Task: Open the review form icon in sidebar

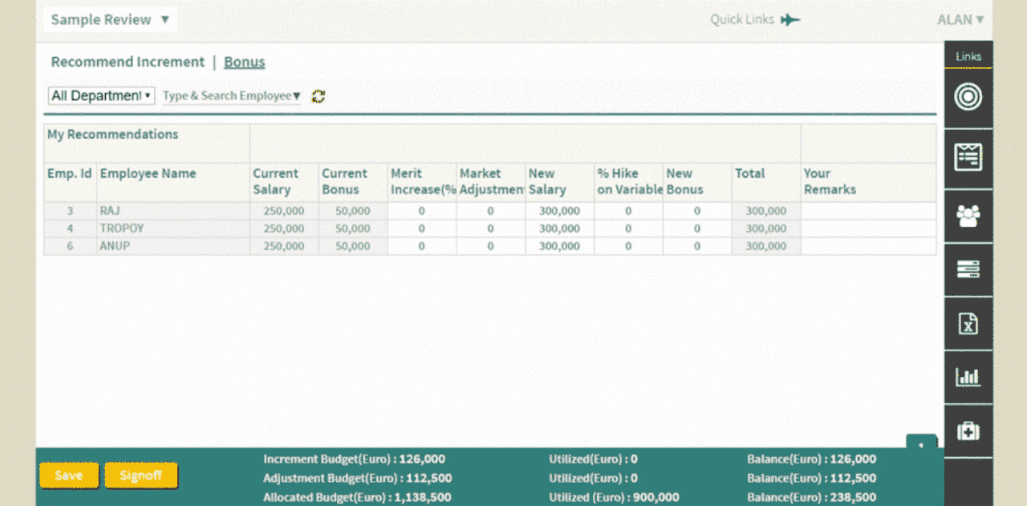Action: (x=968, y=157)
